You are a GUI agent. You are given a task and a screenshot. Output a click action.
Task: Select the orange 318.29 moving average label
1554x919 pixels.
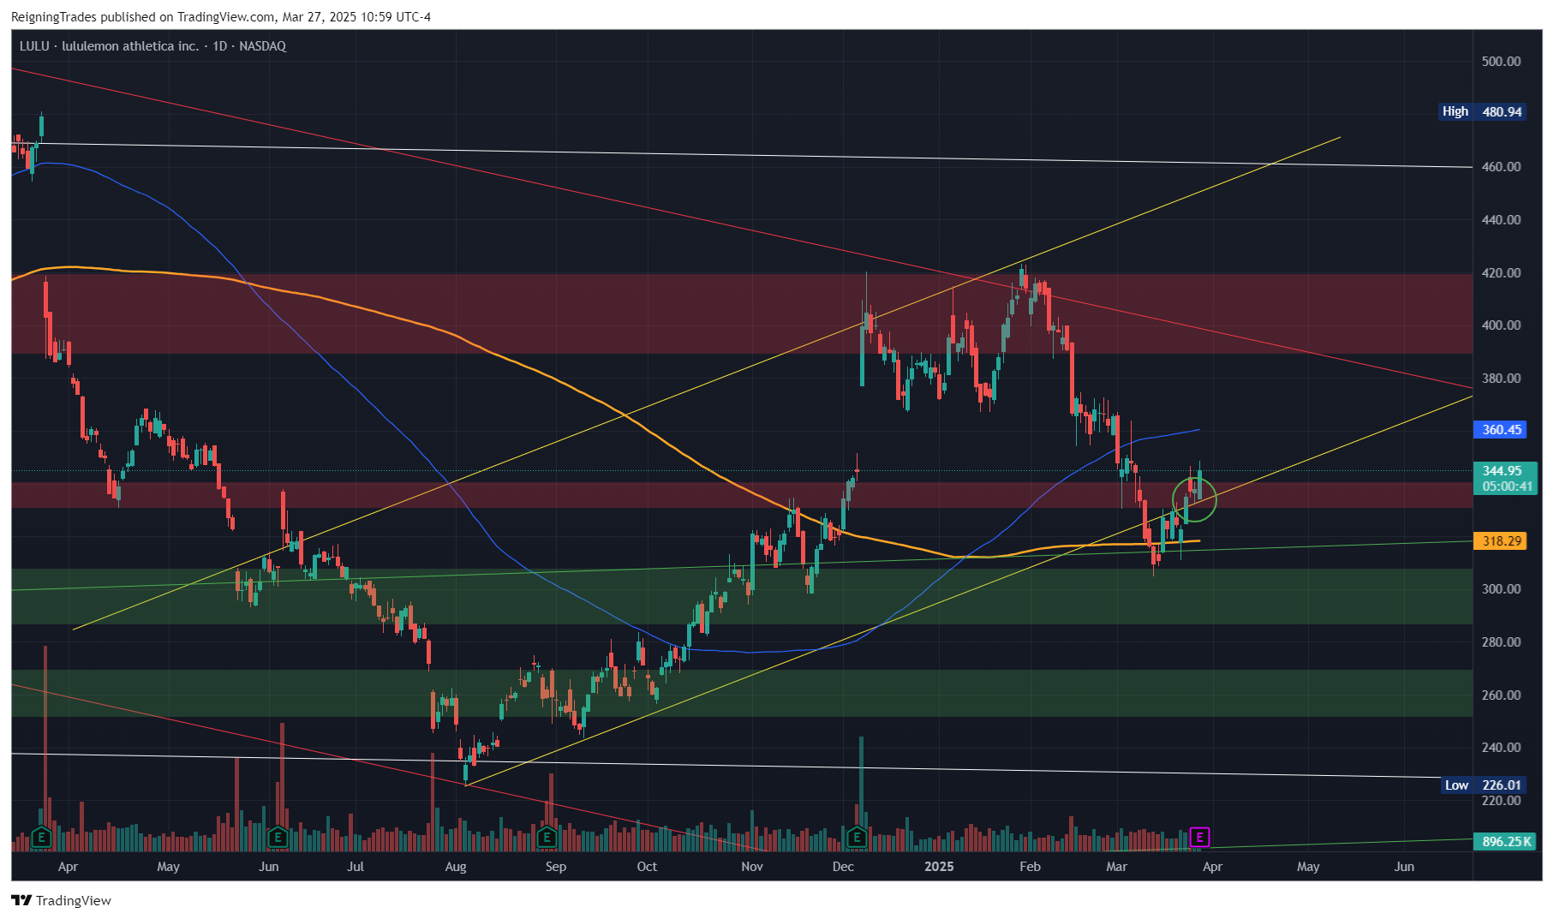click(x=1502, y=541)
